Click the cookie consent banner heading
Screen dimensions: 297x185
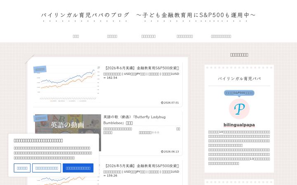click(x=38, y=140)
